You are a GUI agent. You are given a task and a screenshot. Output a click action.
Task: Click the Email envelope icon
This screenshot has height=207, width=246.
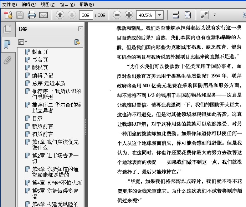[43, 15]
